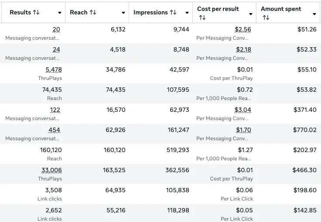Sort by Amount spent arrows
Viewport: 321px width, 222px height.
(x=266, y=17)
